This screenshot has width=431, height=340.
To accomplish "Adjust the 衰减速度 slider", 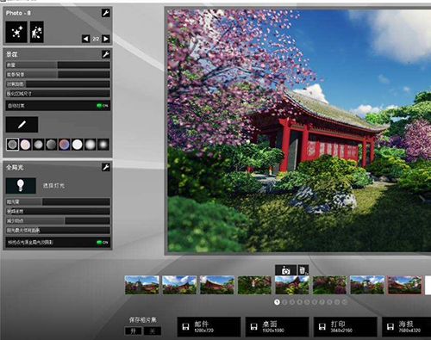I will pos(58,212).
